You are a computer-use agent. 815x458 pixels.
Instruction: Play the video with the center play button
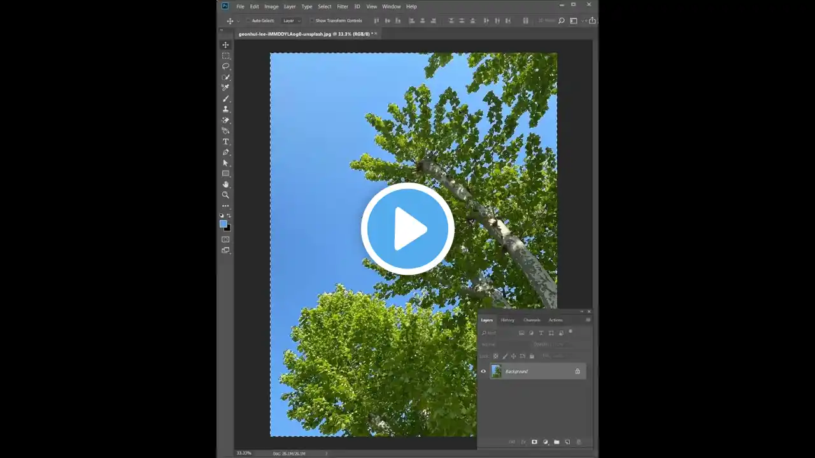(407, 229)
